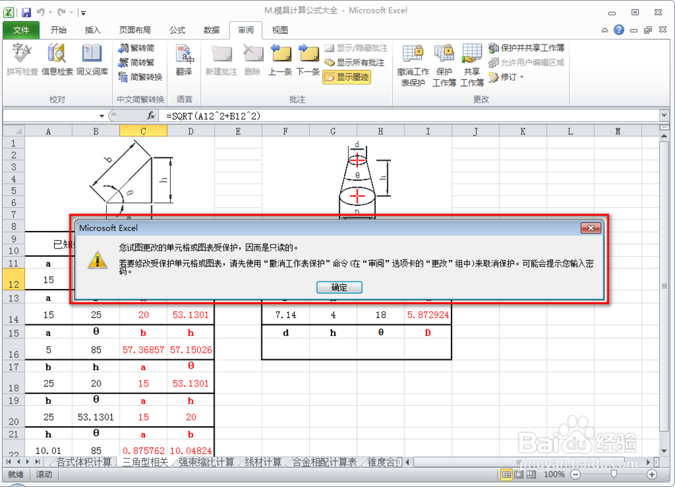The image size is (675, 487).
Task: Close the Microsoft Excel warning dialog
Action: click(591, 228)
